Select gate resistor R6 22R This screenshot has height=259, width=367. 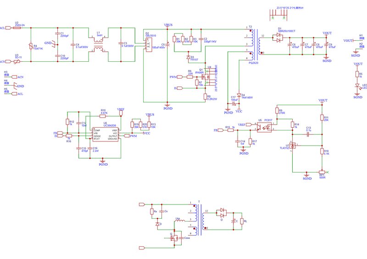pyautogui.click(x=190, y=76)
